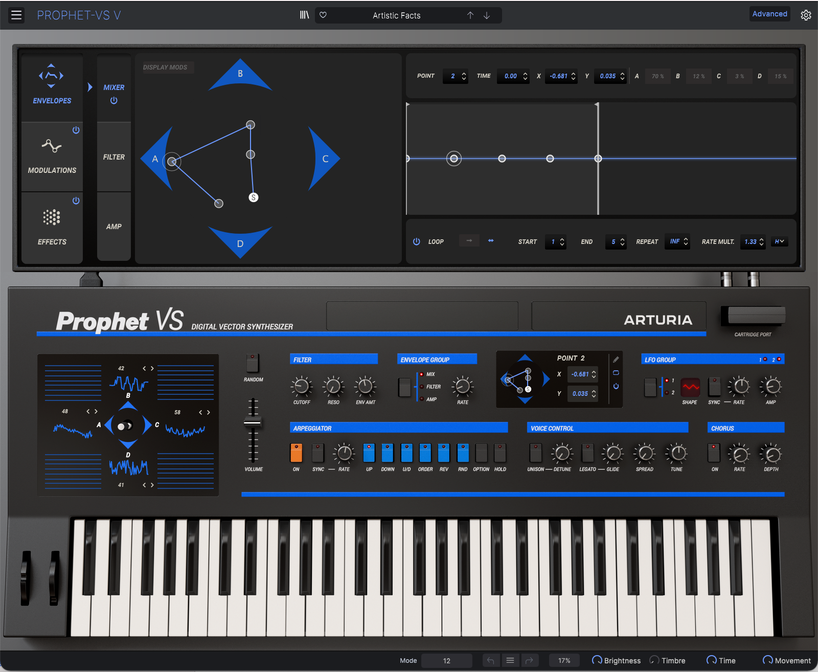Open the history list icon
The image size is (818, 672).
point(510,660)
